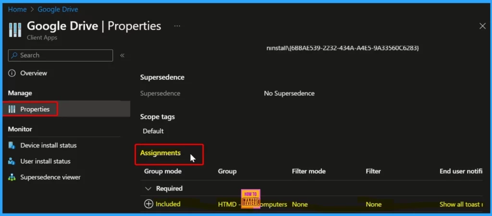Select the 'Included' group mode cell
The height and width of the screenshot is (216, 492).
pyautogui.click(x=168, y=204)
